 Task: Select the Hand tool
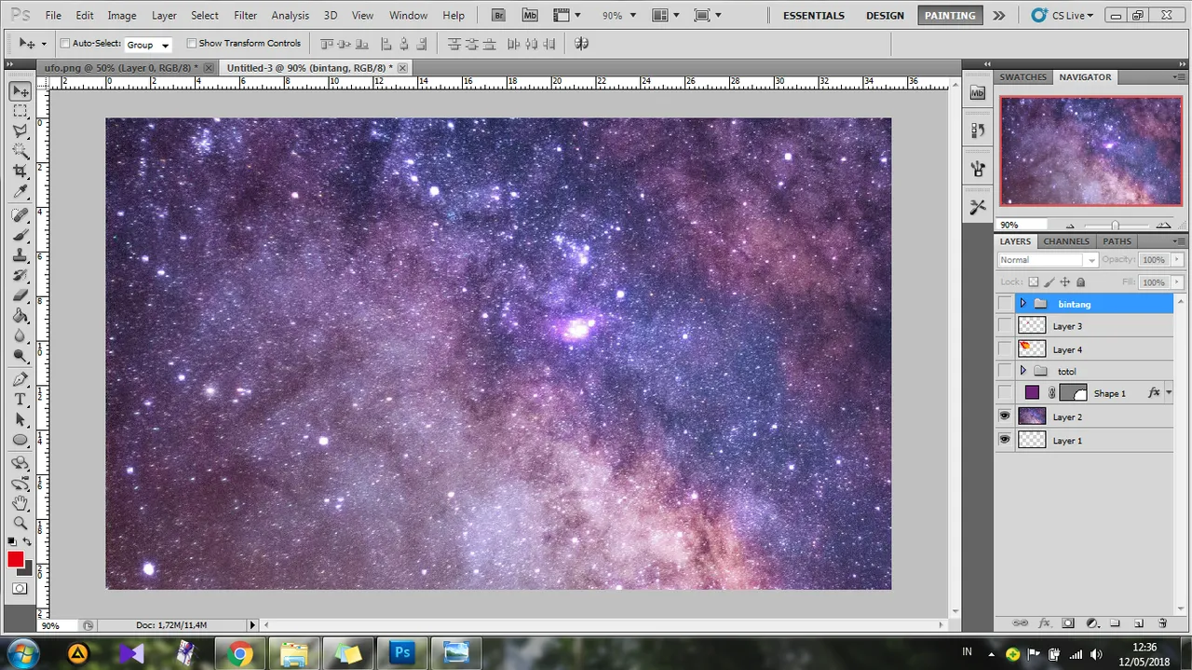[x=20, y=503]
